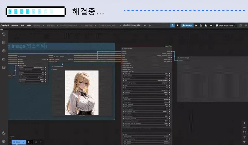Decrease guide_size left arrow in FaceDetailer
The width and height of the screenshot is (248, 145).
(x=124, y=73)
